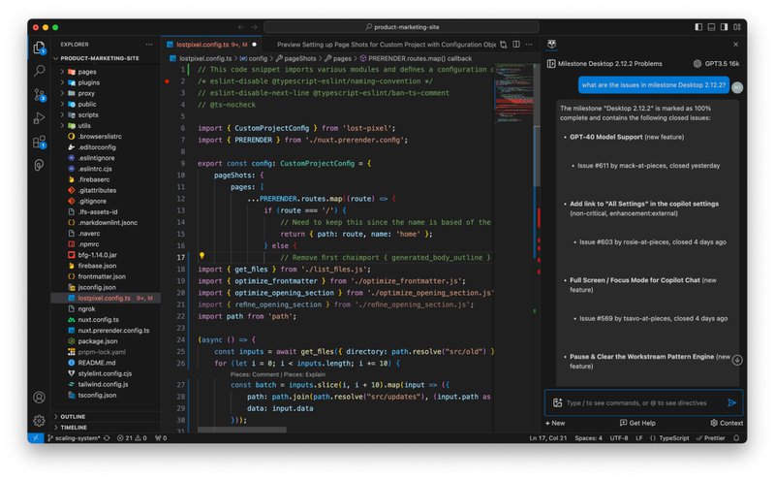The height and width of the screenshot is (480, 775).
Task: Open the Manage gear in activity bar
Action: click(39, 421)
